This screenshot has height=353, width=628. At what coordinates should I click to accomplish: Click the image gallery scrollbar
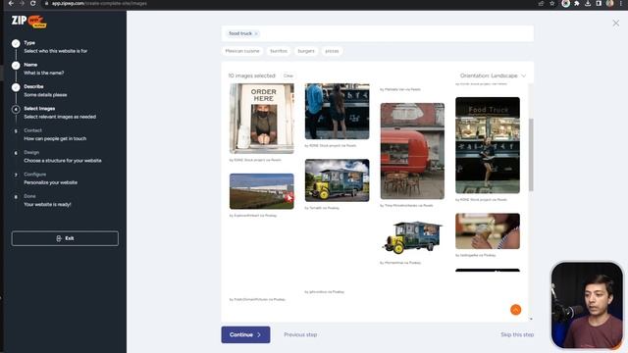531,155
